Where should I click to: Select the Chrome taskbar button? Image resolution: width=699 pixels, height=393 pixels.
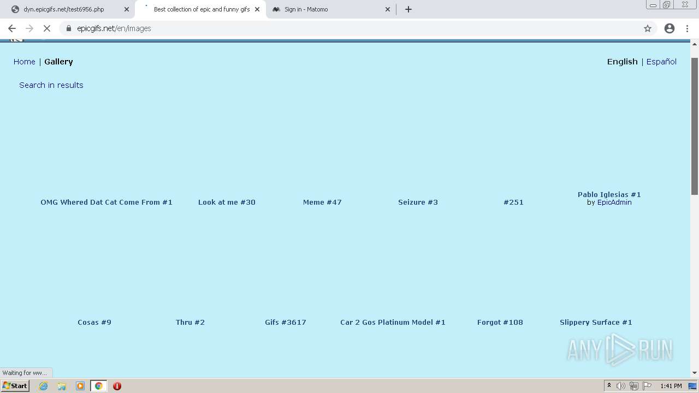coord(99,386)
